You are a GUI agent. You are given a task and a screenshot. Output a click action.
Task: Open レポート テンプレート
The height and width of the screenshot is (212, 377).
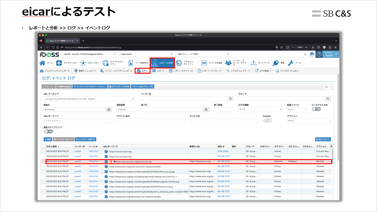209,71
